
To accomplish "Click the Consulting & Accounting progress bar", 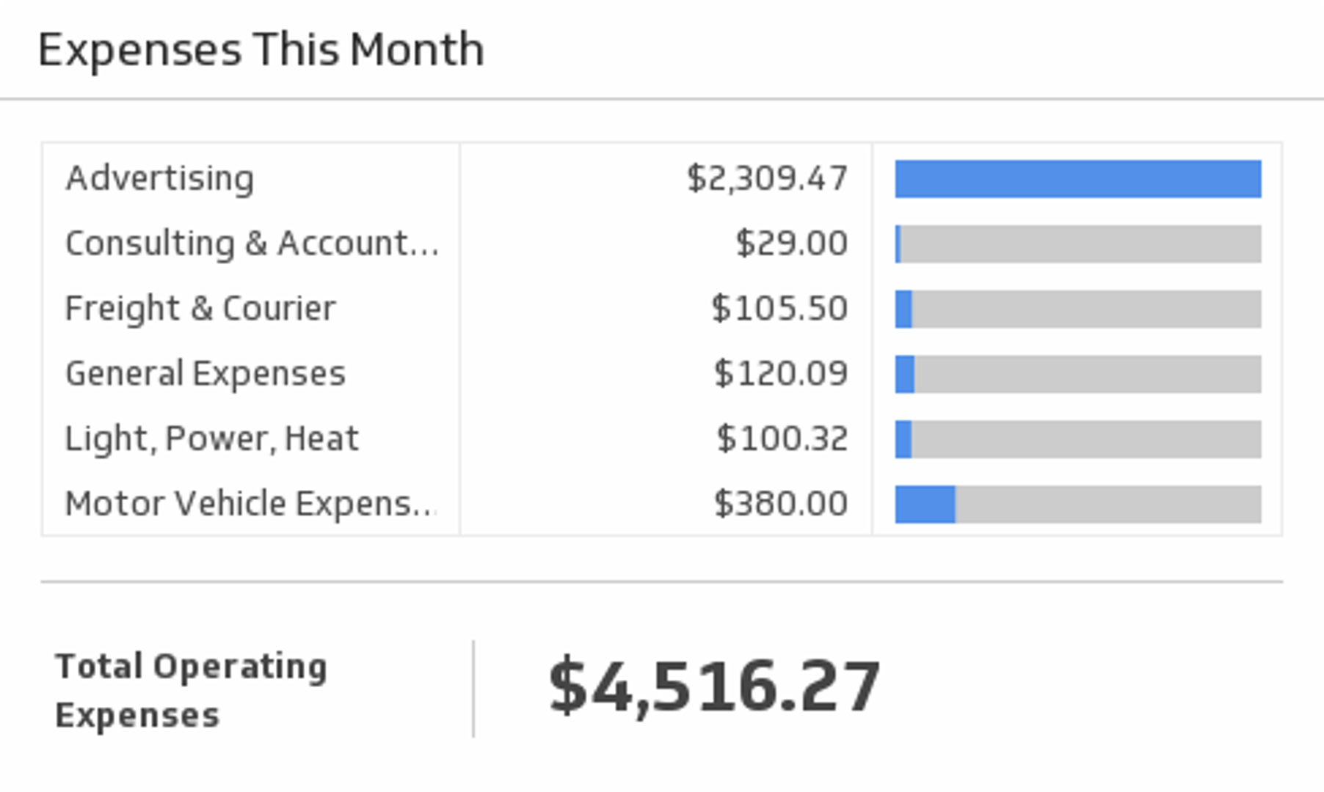I will coord(1077,243).
